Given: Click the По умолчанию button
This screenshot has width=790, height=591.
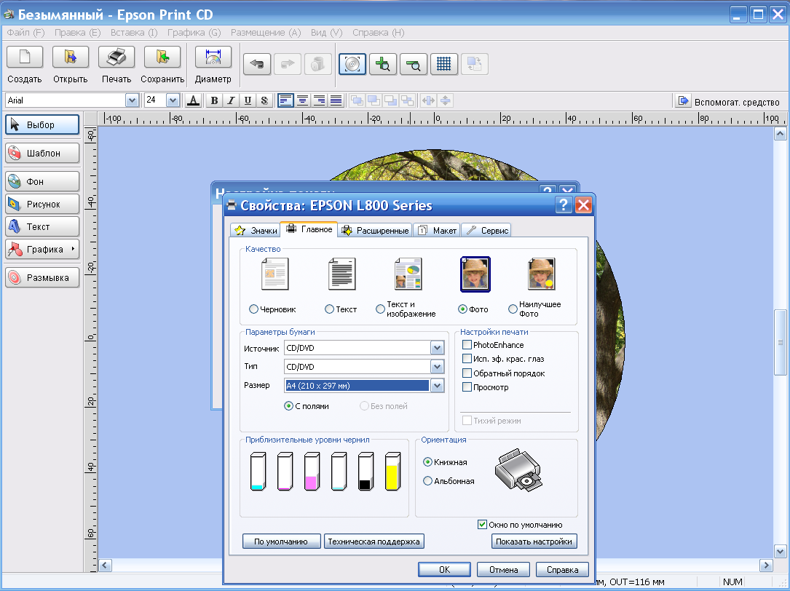Looking at the screenshot, I should [281, 542].
